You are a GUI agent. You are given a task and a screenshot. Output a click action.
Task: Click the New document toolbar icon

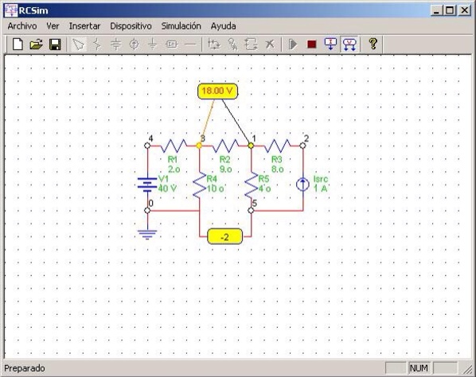(x=18, y=45)
